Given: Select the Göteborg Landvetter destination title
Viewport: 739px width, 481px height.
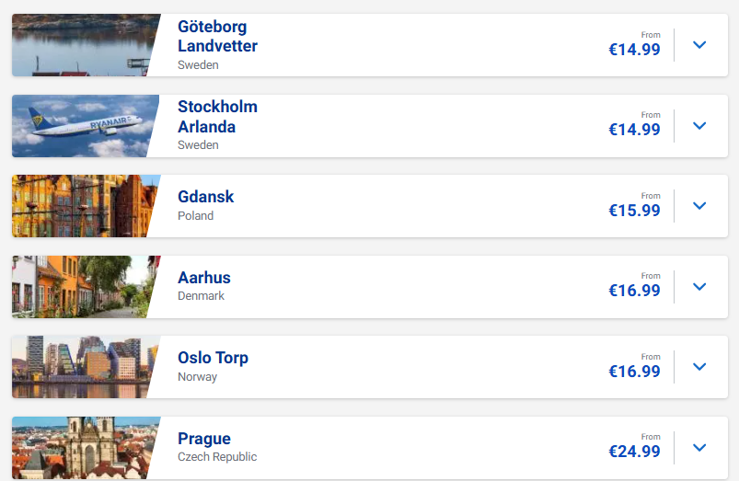Looking at the screenshot, I should (x=217, y=36).
